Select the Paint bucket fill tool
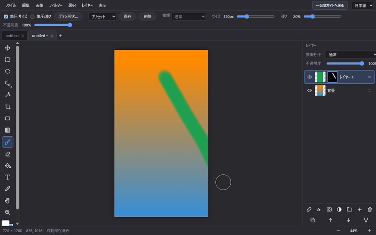 (x=8, y=165)
